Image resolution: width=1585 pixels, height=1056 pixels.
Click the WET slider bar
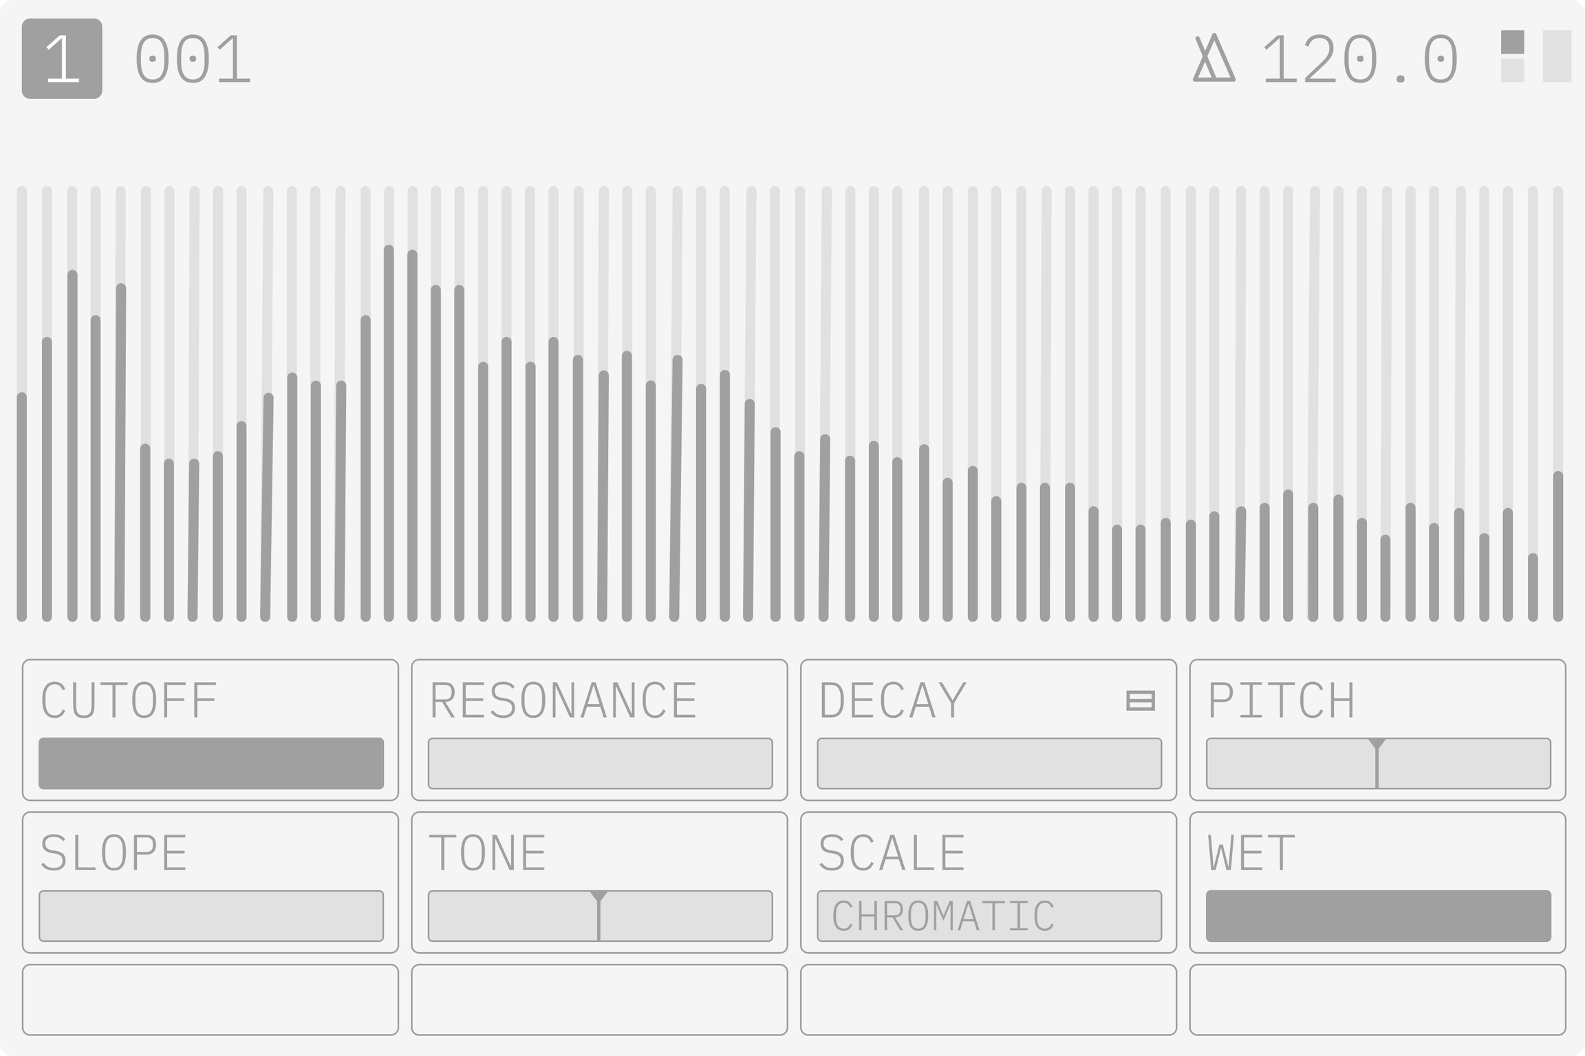tap(1378, 916)
